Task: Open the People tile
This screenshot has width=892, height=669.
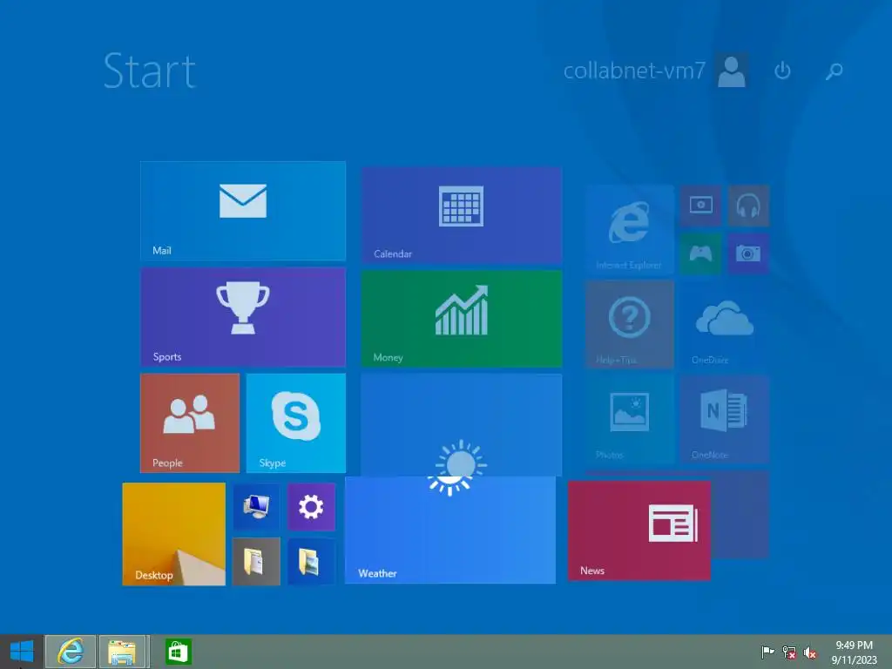Action: pyautogui.click(x=190, y=422)
